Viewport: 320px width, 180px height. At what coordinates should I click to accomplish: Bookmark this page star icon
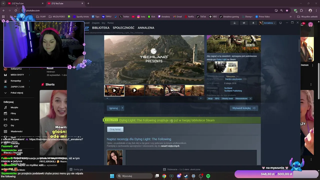pyautogui.click(x=287, y=10)
